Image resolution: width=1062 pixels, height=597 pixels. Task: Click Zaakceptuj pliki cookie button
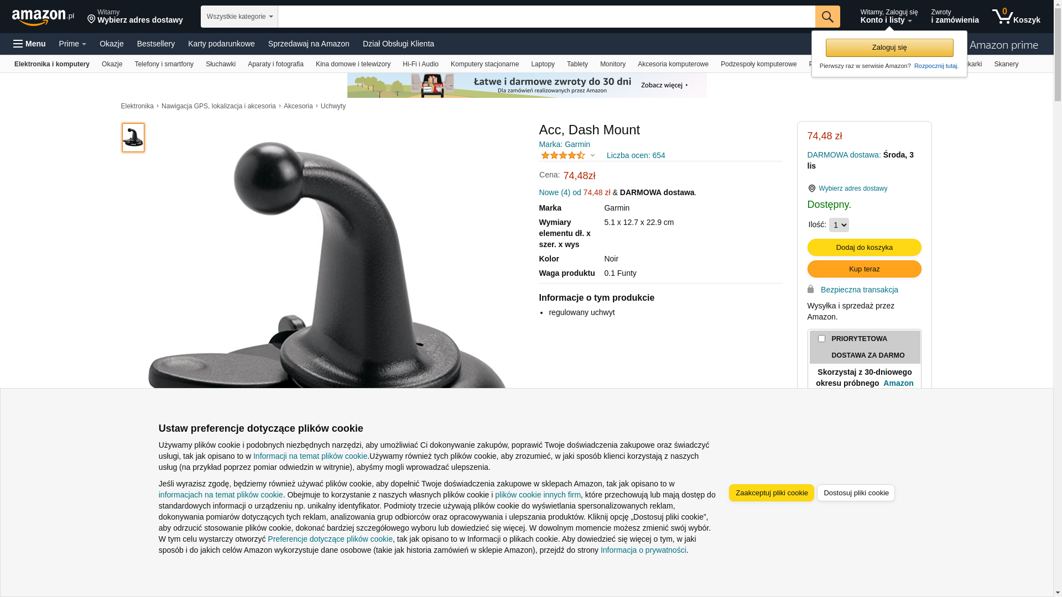[x=771, y=493]
